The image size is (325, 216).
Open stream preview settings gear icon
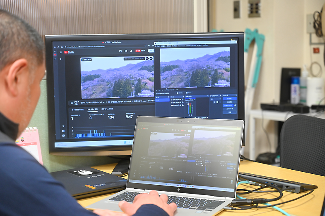[152, 59]
